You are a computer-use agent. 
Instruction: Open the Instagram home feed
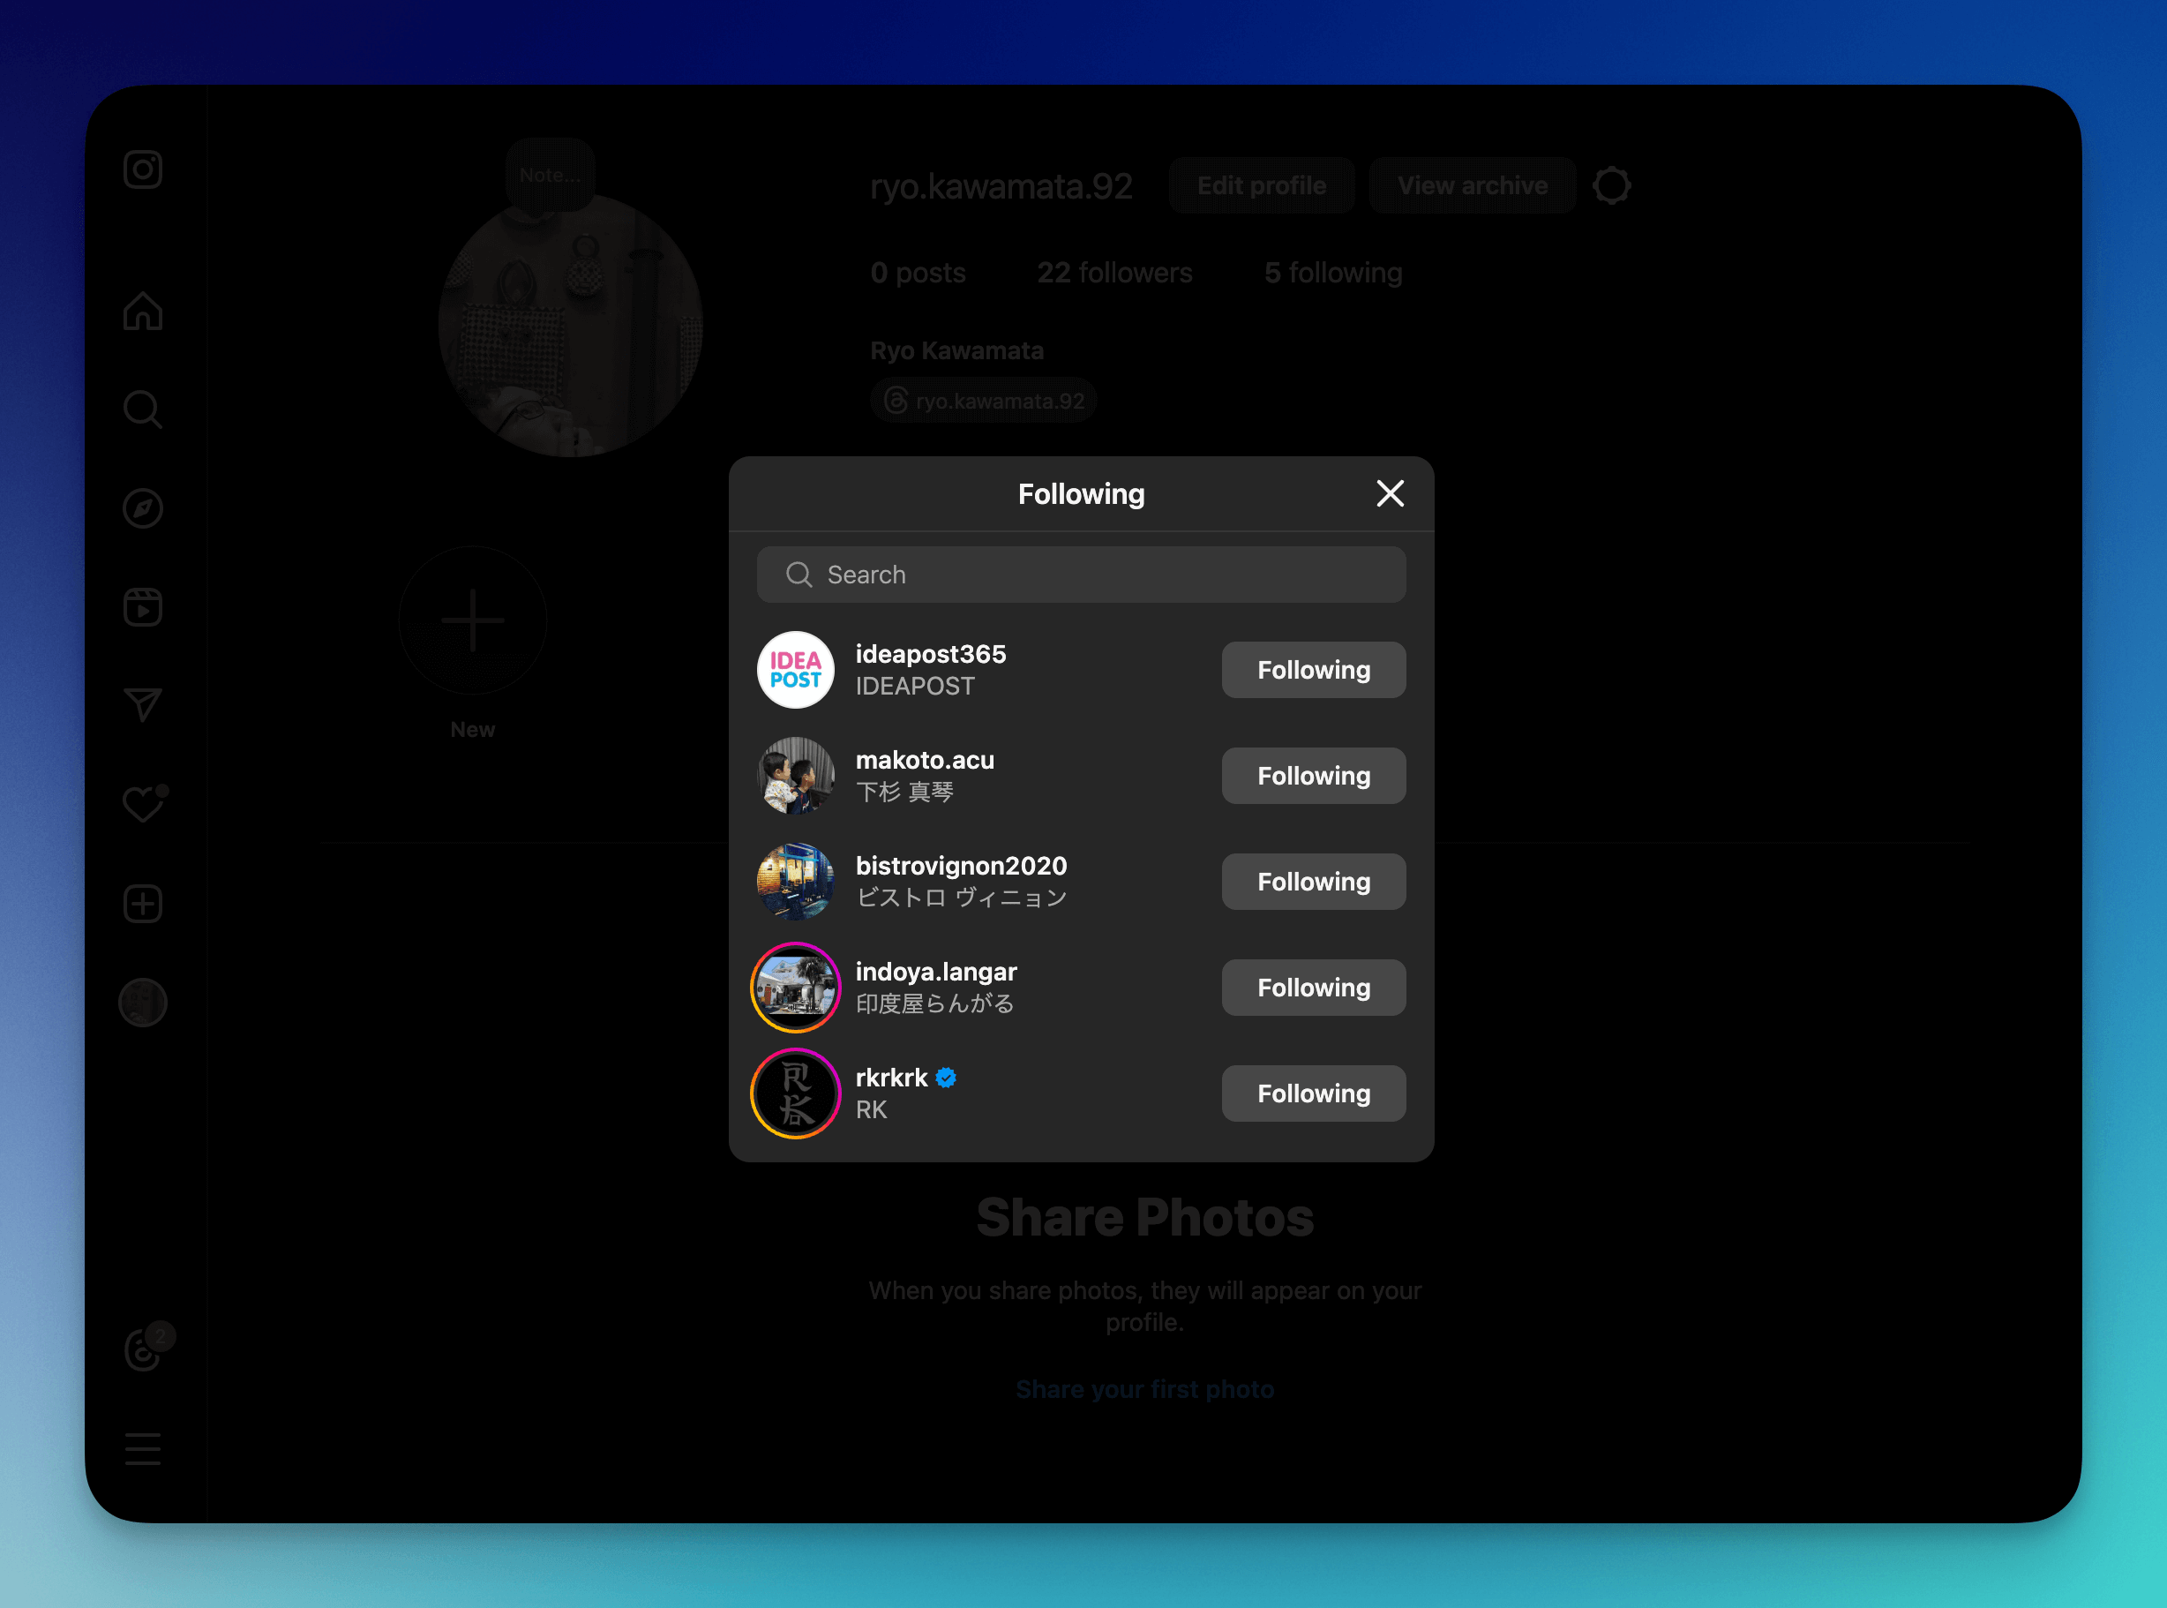142,312
